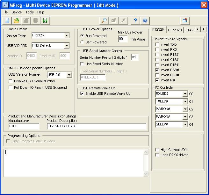Image resolution: width=209 pixels, height=195 pixels.
Task: Click the log area scroll down arrow
Action: click(x=146, y=174)
